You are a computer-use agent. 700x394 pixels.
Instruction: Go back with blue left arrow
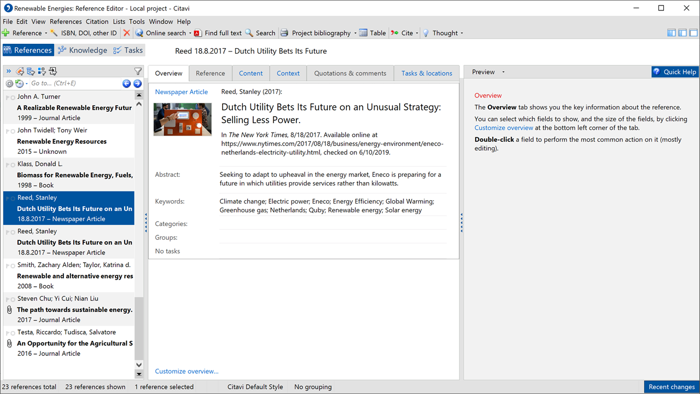point(126,84)
